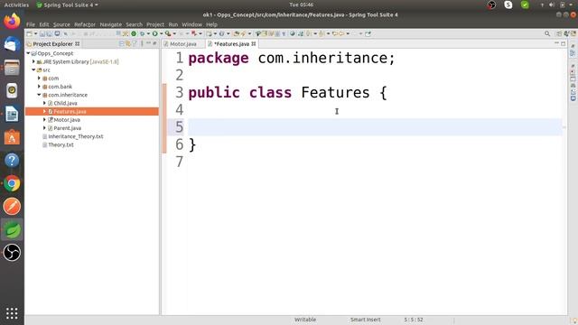Click Collapse All in Project Explorer

pyautogui.click(x=121, y=44)
